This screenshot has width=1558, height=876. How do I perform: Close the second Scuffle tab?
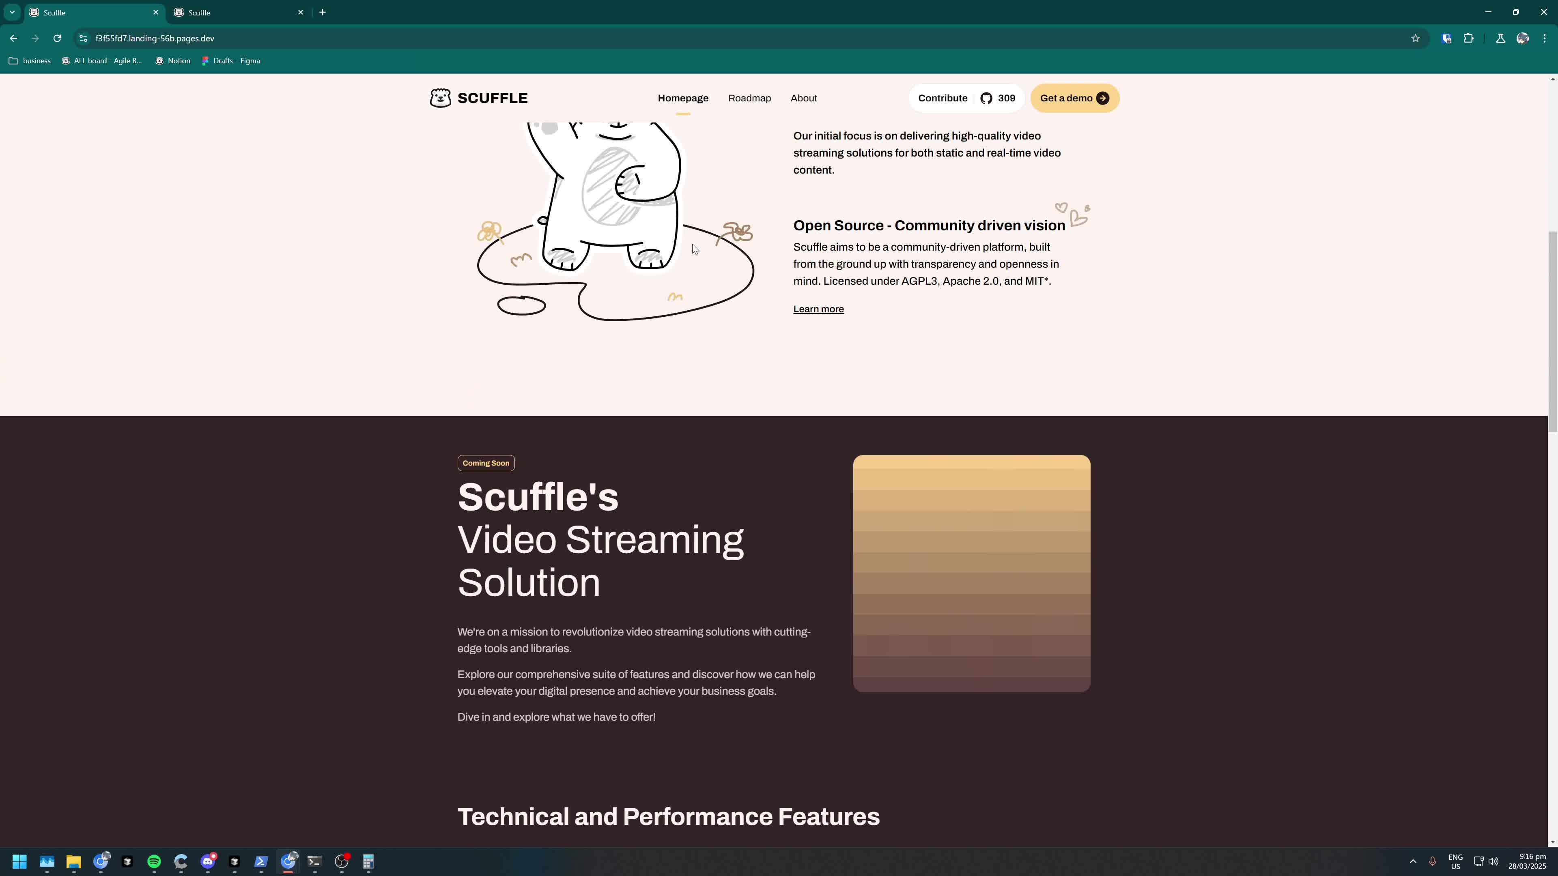point(301,12)
